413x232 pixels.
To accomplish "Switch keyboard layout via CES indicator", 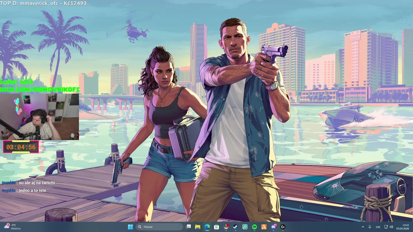I will 378,227.
